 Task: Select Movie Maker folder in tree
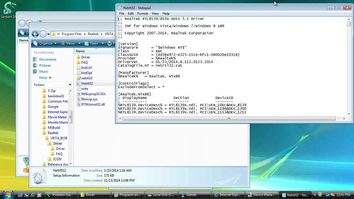tap(57, 117)
